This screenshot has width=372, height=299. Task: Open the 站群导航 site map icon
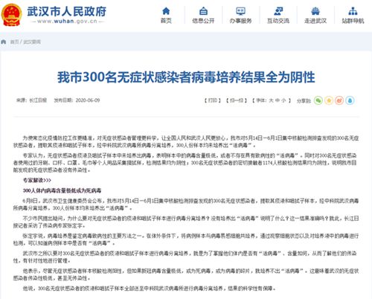click(353, 11)
